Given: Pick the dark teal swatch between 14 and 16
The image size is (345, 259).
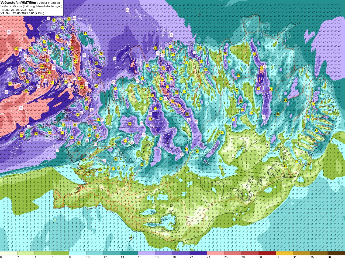Looking at the screenshot, I should (x=129, y=253).
